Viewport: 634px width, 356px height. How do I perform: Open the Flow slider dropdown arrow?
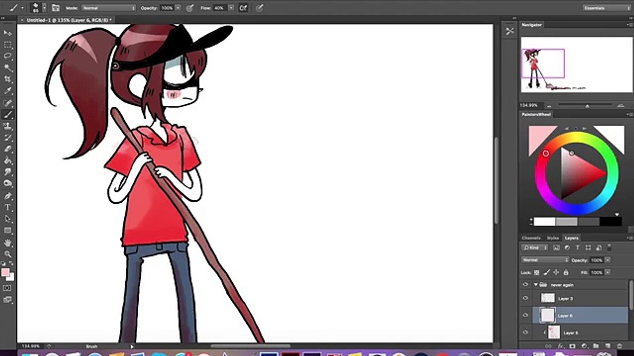231,8
